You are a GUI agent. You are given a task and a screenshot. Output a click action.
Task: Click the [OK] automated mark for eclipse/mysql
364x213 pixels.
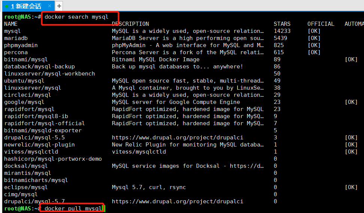pyautogui.click(x=351, y=187)
